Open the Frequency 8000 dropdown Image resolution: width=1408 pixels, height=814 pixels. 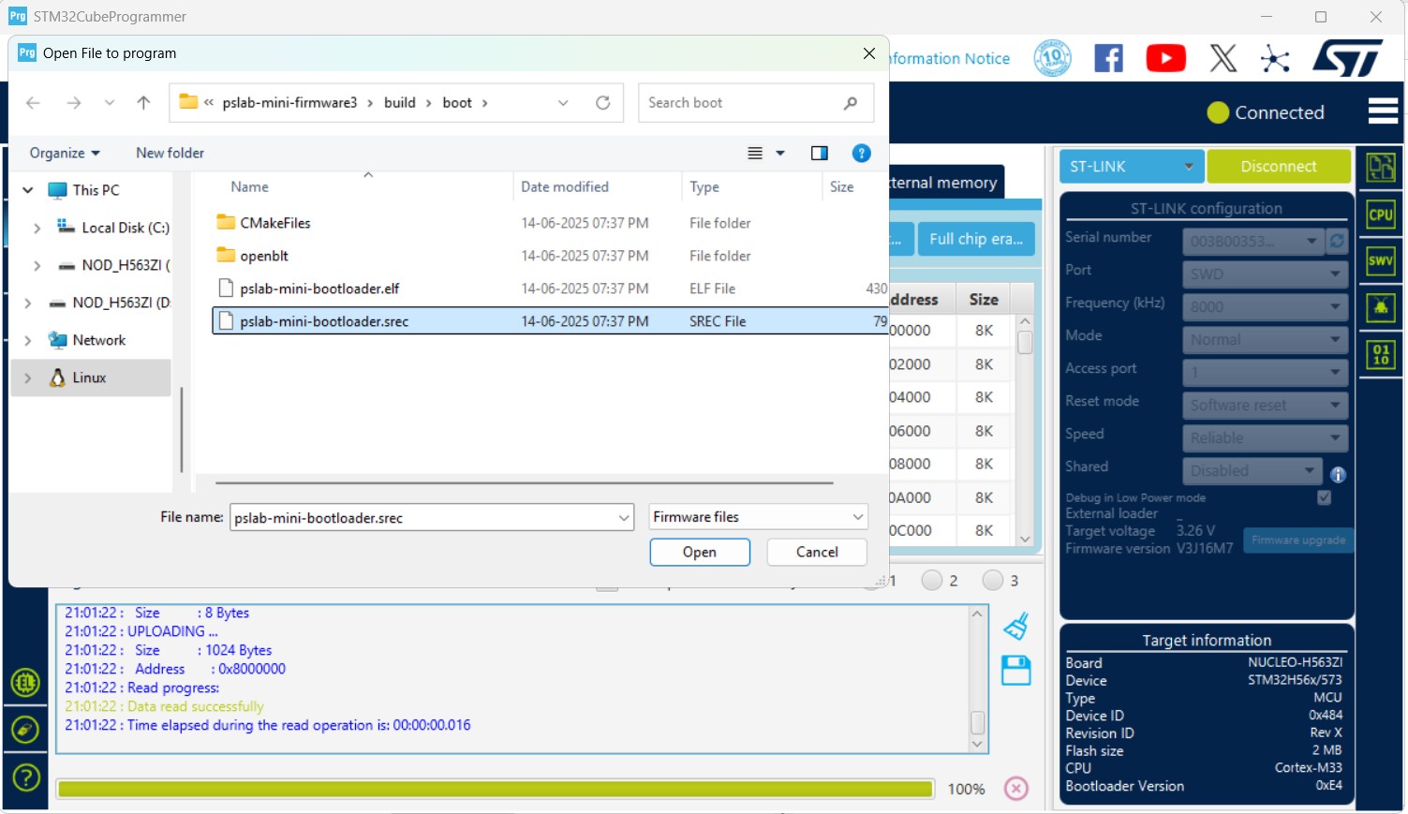(1265, 306)
